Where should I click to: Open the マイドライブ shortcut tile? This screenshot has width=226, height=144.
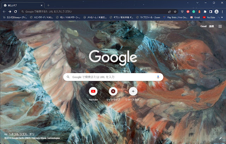coord(113,94)
